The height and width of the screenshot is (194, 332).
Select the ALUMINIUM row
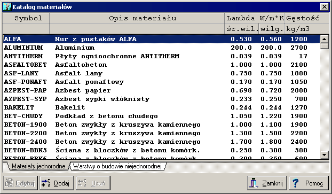pyautogui.click(x=162, y=48)
